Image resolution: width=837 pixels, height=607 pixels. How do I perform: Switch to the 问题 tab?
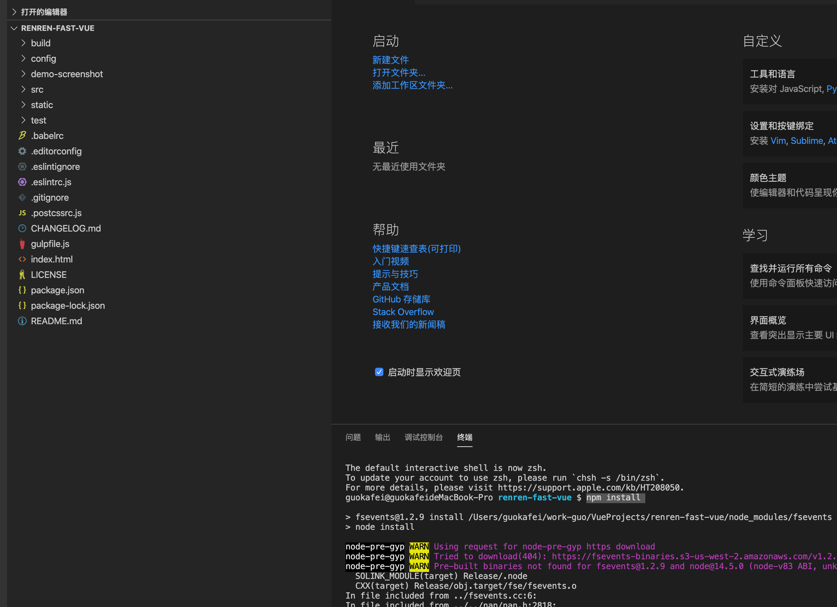point(353,438)
